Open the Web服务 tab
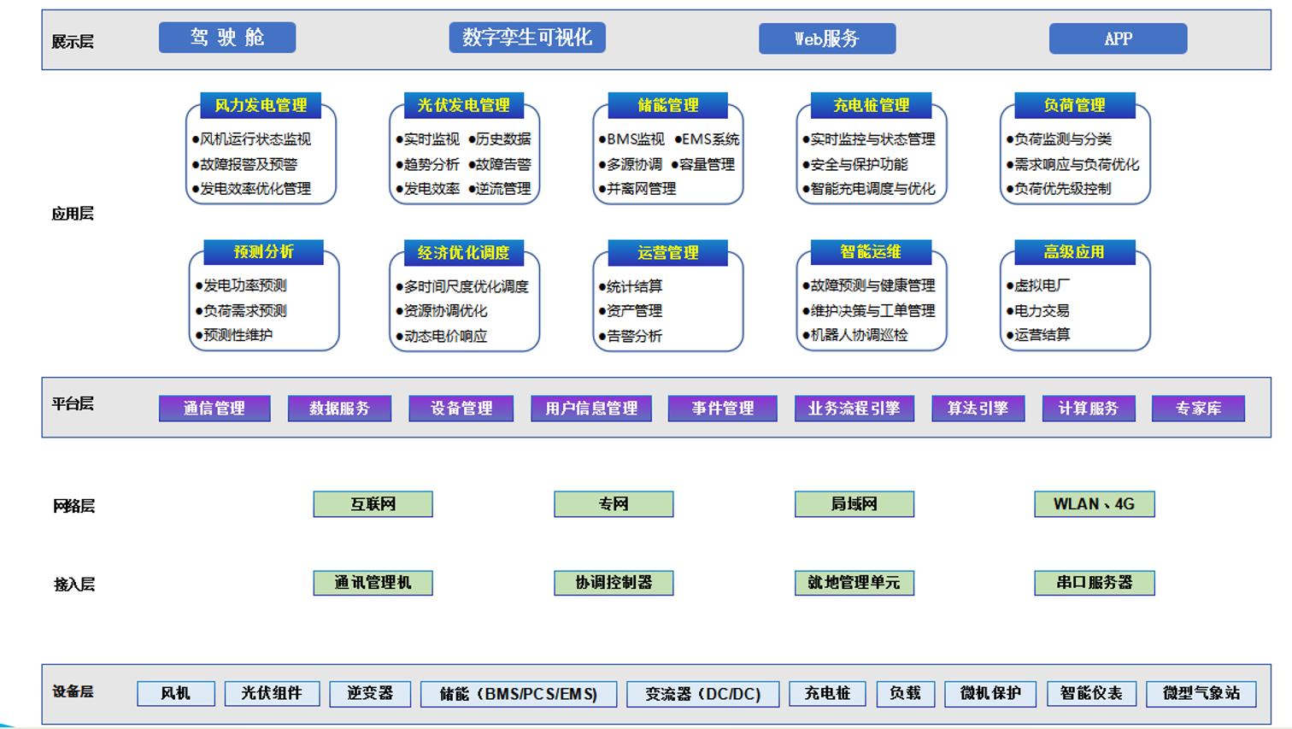 [x=827, y=38]
